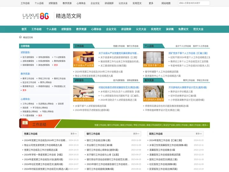Go to 首页 in the teal navbar
This screenshot has width=229, height=172.
(24, 29)
